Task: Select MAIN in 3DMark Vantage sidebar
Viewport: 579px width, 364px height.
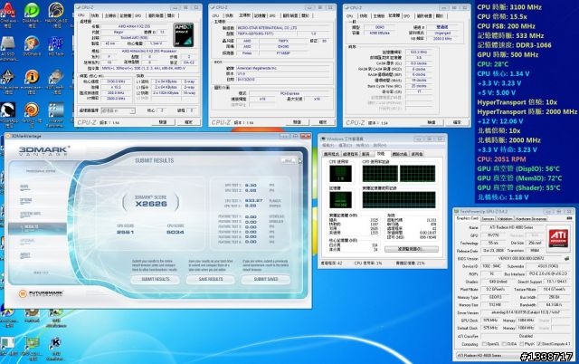Action: click(24, 187)
